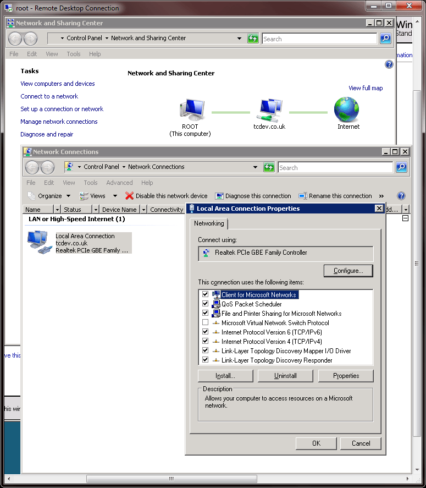Click Back arrow in Network and Sharing Center

[x=15, y=39]
